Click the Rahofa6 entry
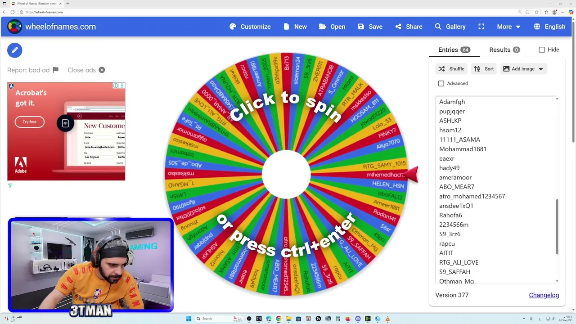This screenshot has height=324, width=576. 450,215
